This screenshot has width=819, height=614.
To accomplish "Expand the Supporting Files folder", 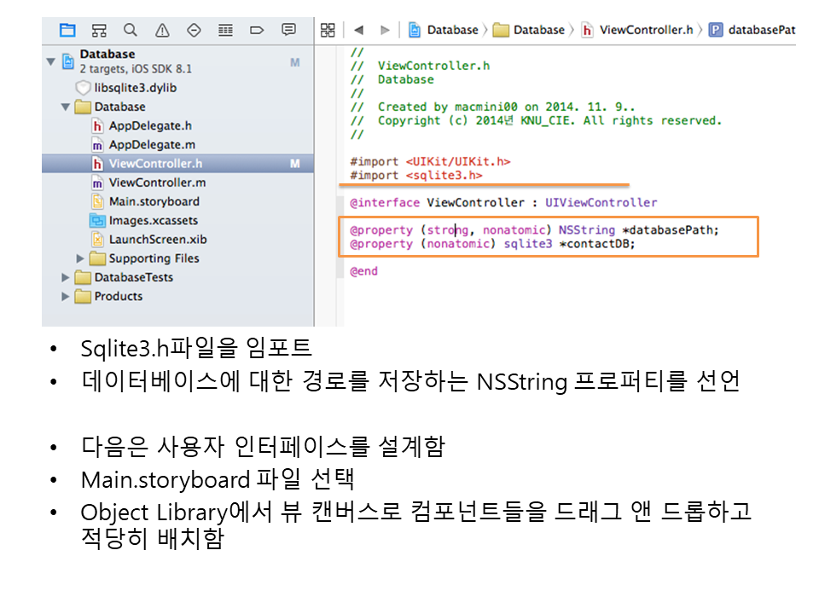I will pos(81,258).
